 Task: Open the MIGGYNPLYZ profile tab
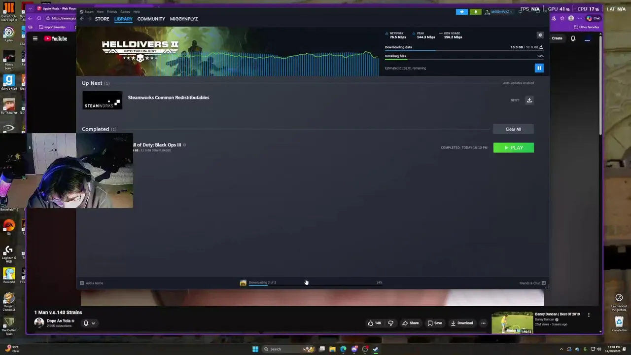point(184,19)
